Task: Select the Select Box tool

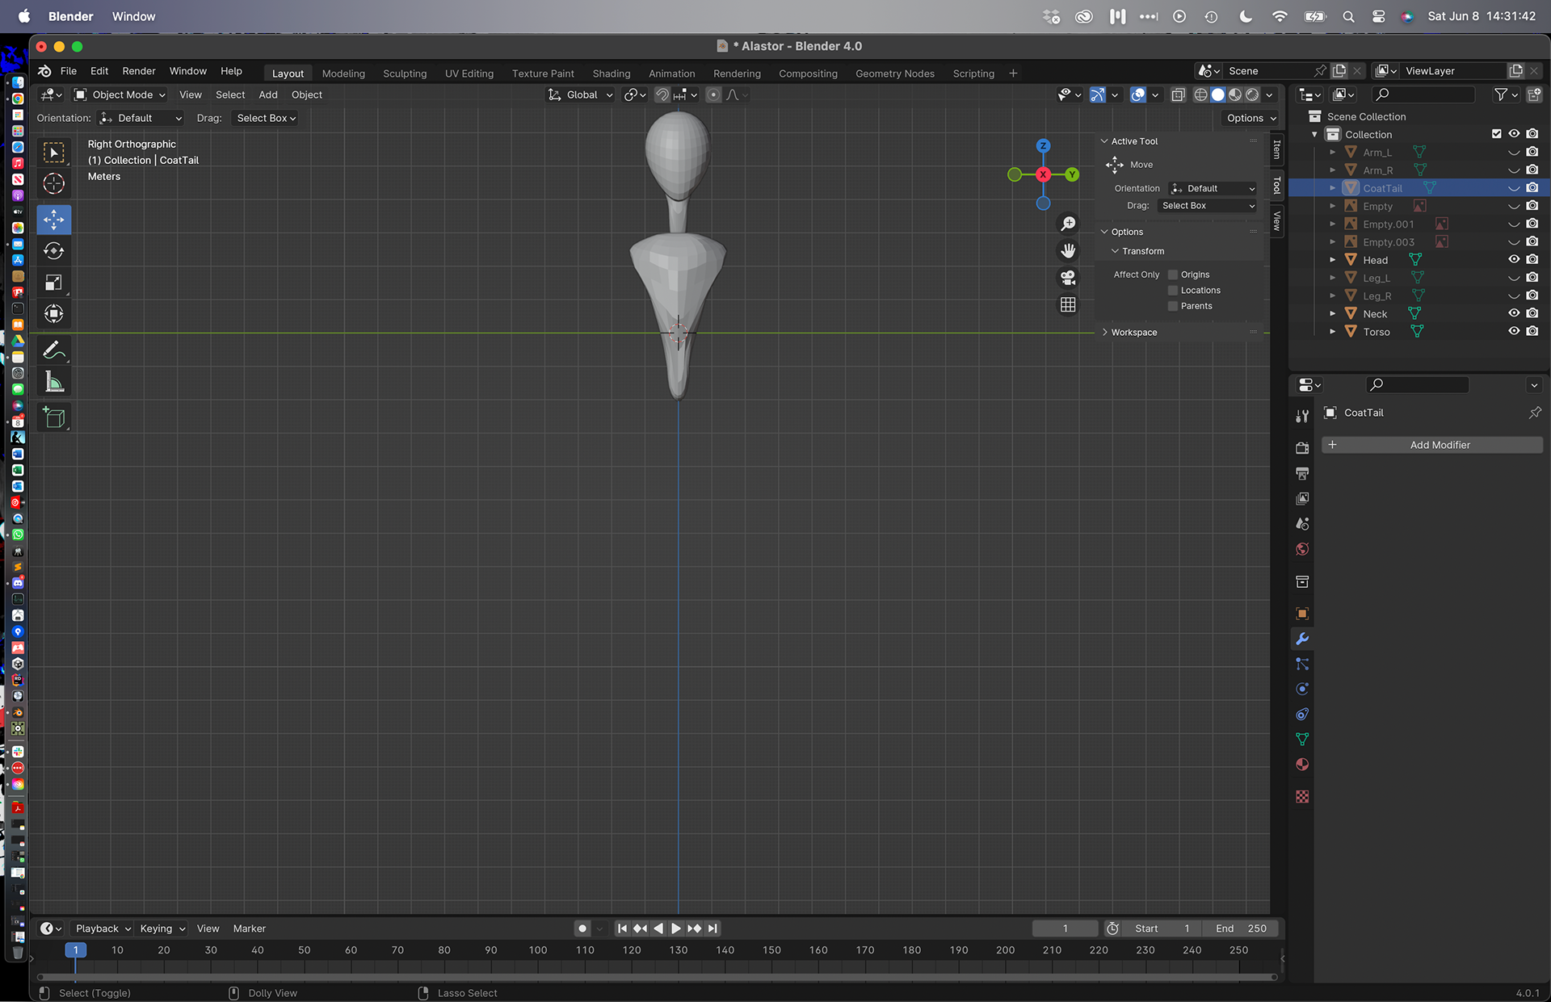Action: tap(53, 153)
